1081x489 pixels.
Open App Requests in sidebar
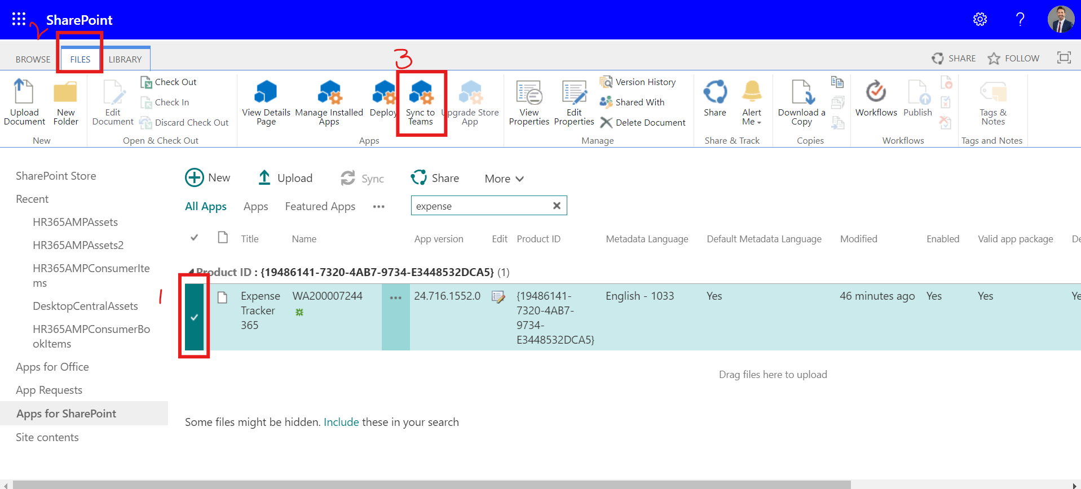point(49,390)
